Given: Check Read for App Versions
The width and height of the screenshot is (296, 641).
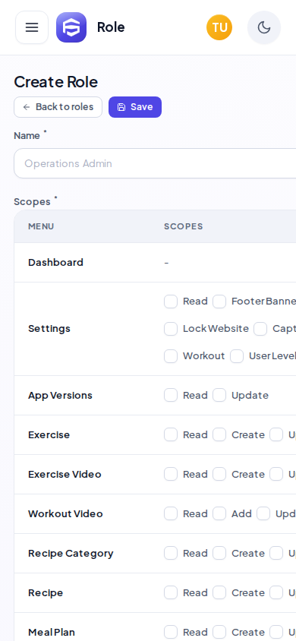Looking at the screenshot, I should click(171, 396).
